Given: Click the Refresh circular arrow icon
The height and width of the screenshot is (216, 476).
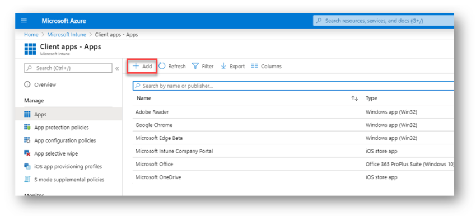Looking at the screenshot, I should coord(162,66).
